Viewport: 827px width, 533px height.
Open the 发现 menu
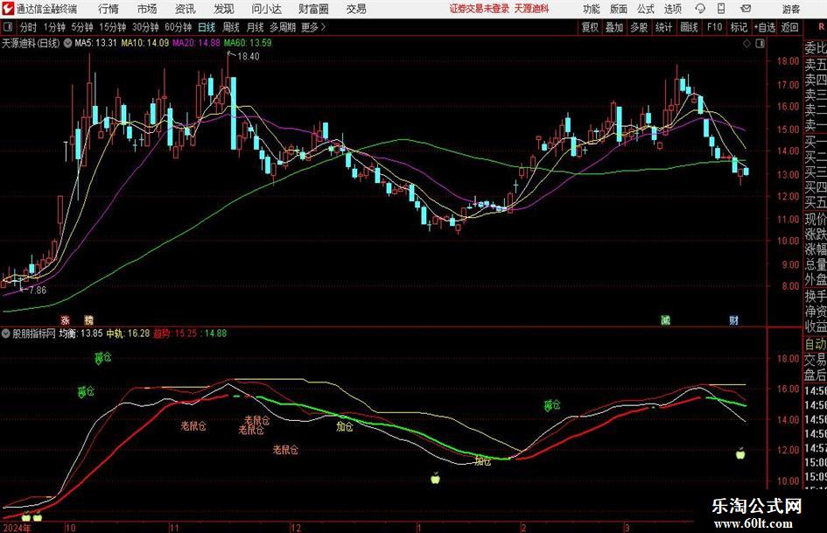click(224, 9)
